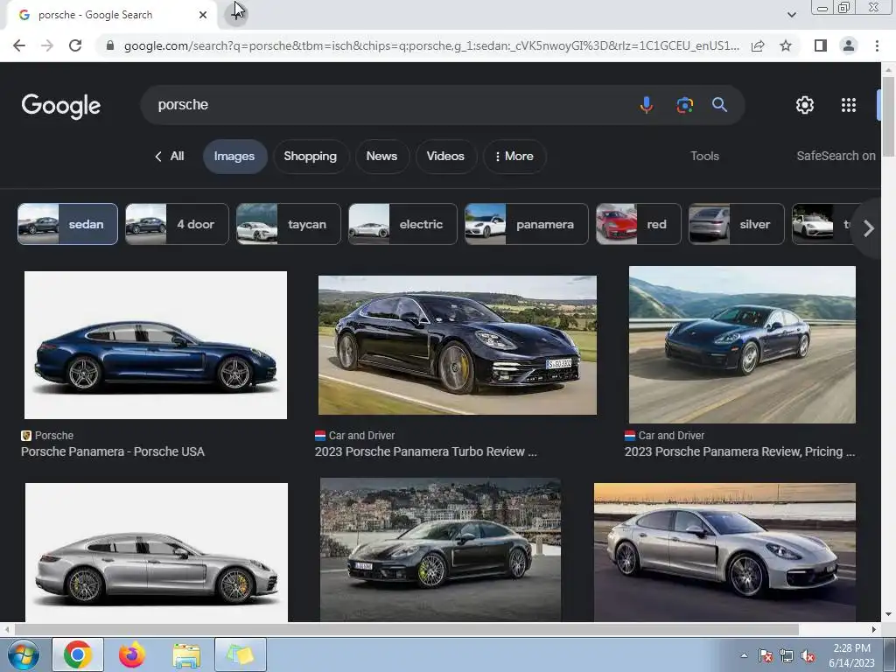This screenshot has height=672, width=896.
Task: Apply the electric filter chip
Action: point(402,224)
